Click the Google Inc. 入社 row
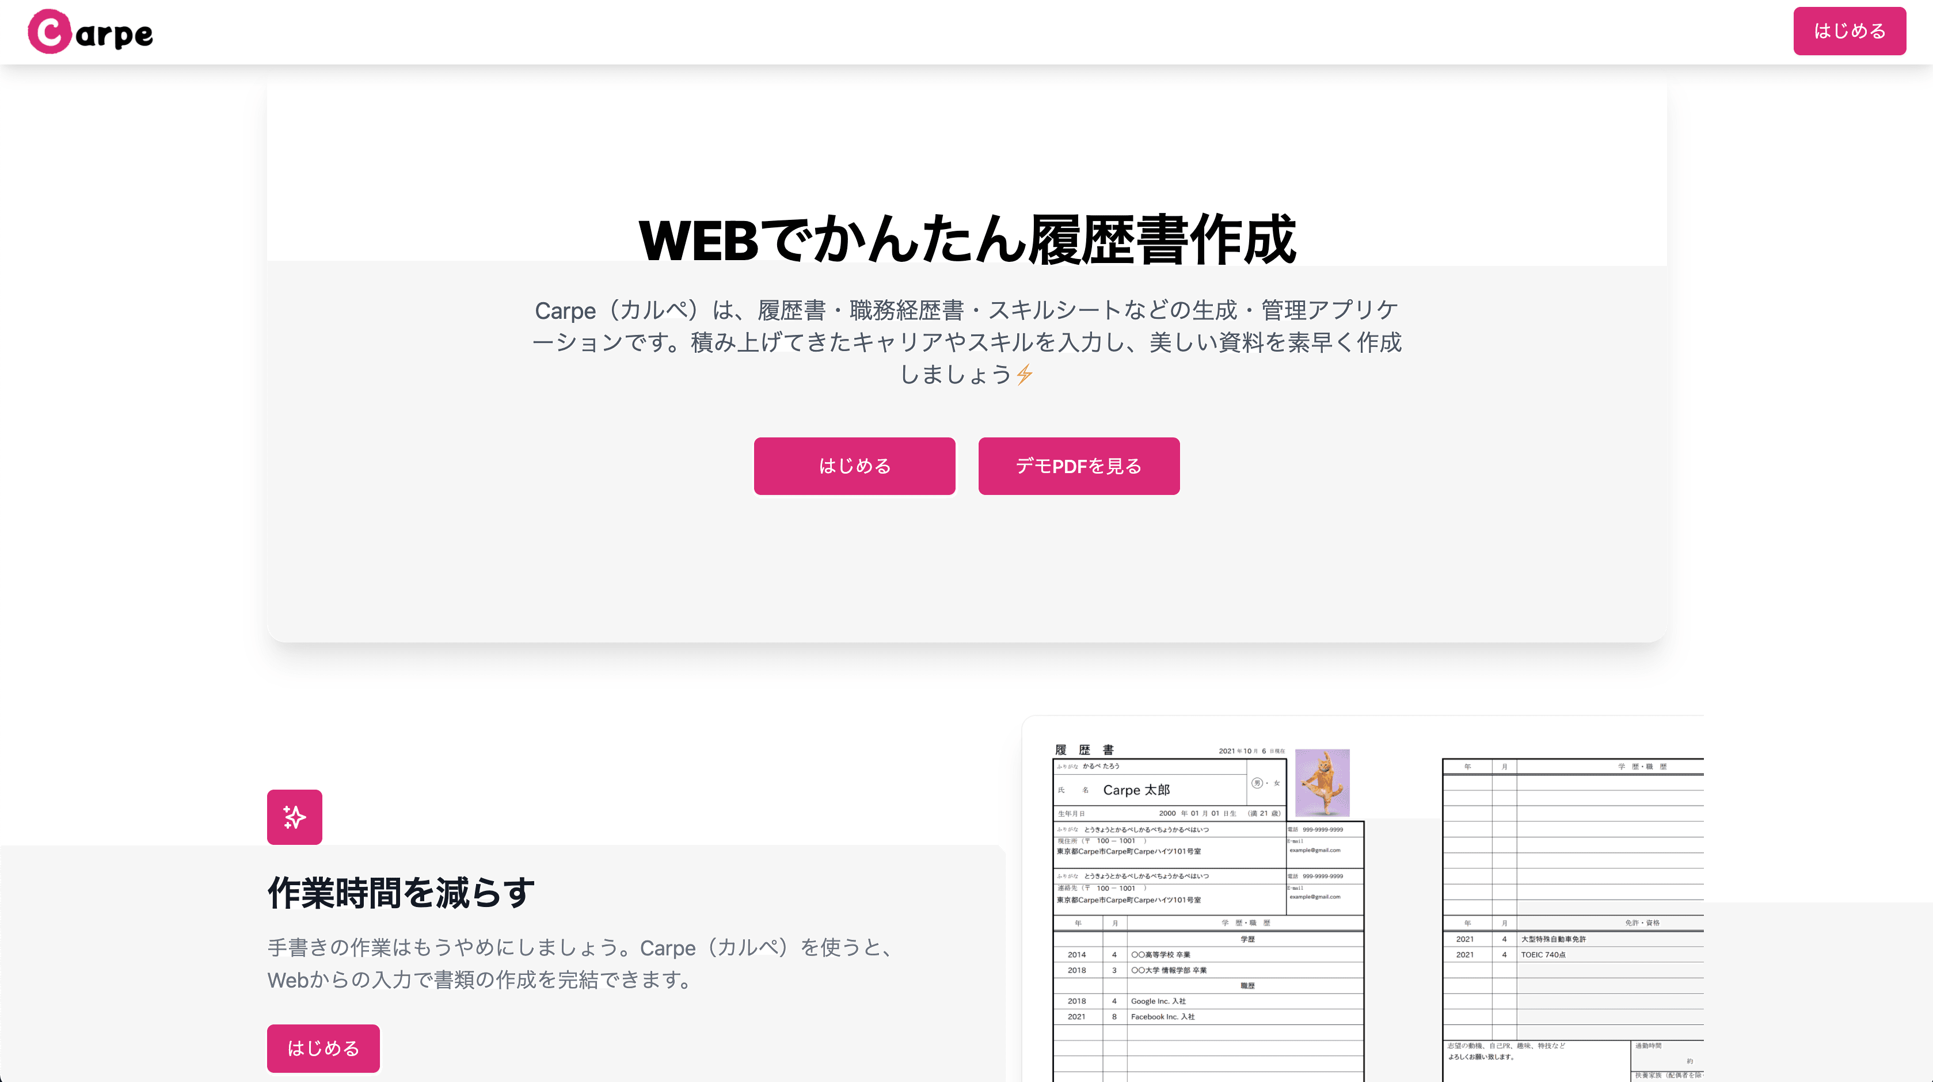Image resolution: width=1933 pixels, height=1082 pixels. point(1208,1001)
